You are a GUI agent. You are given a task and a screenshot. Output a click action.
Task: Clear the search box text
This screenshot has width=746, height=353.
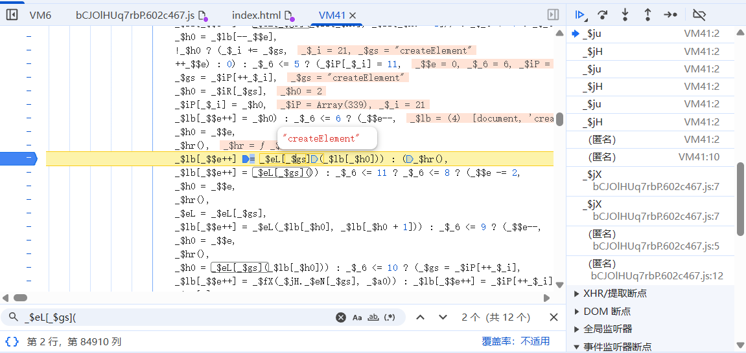point(341,317)
